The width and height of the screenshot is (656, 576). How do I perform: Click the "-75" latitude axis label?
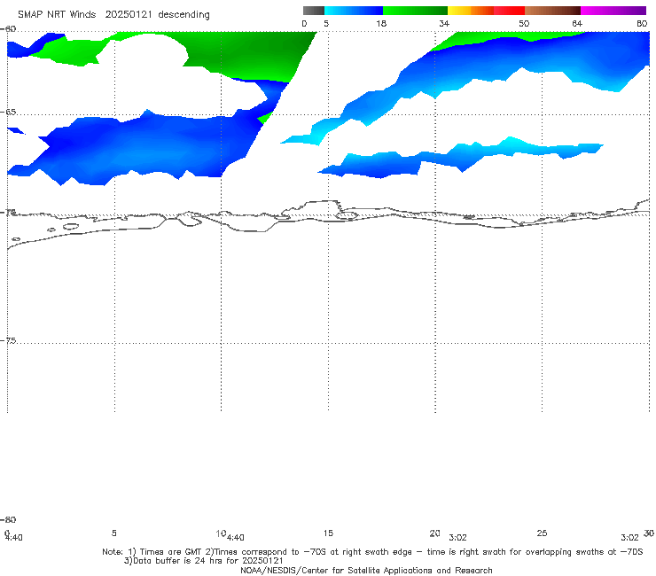8,340
